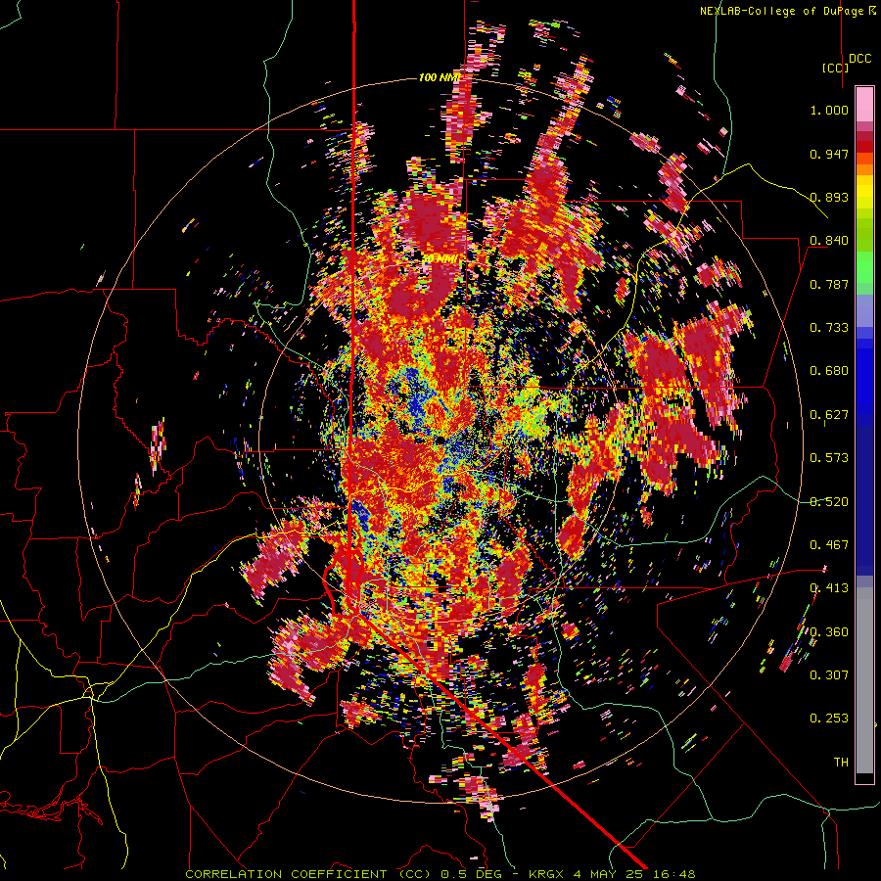Select the 0.893 scale value
Image resolution: width=881 pixels, height=881 pixels.
[829, 197]
